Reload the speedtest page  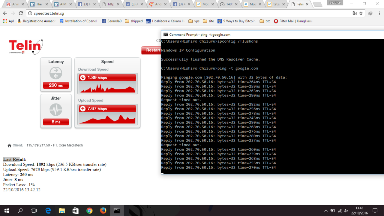(x=21, y=13)
